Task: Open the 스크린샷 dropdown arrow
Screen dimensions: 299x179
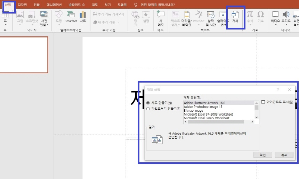Action: pyautogui.click(x=32, y=25)
